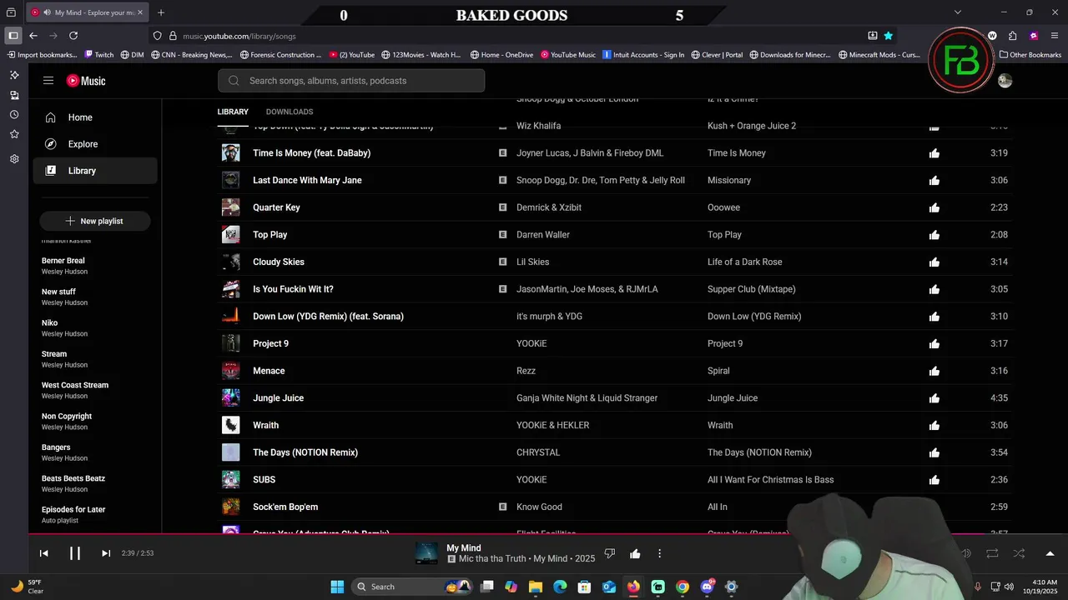The image size is (1068, 600).
Task: Select Library in the sidebar
Action: (x=95, y=171)
